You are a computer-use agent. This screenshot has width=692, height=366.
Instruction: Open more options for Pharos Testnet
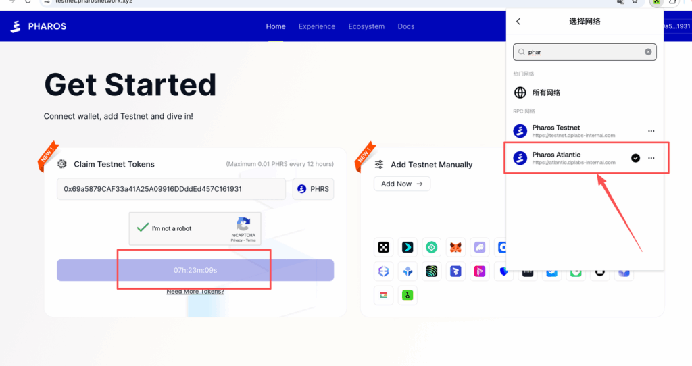651,131
